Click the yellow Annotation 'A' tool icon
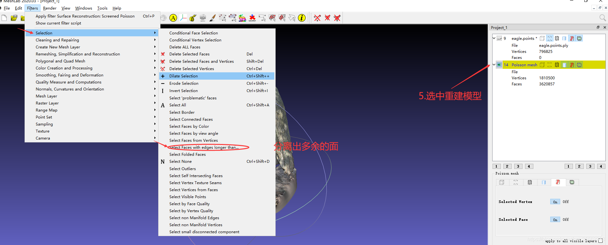The image size is (608, 245). (173, 18)
